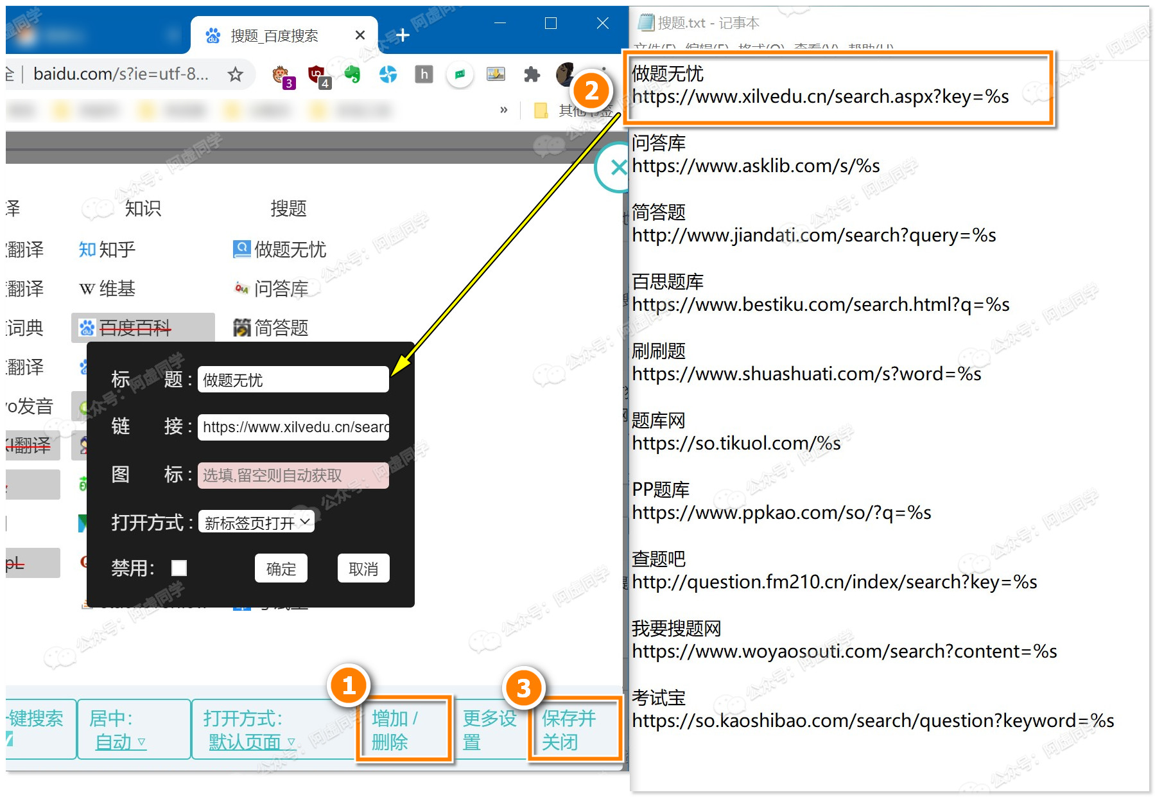The image size is (1155, 797).
Task: Click the jiandati.com URL in Notepad
Action: (x=814, y=236)
